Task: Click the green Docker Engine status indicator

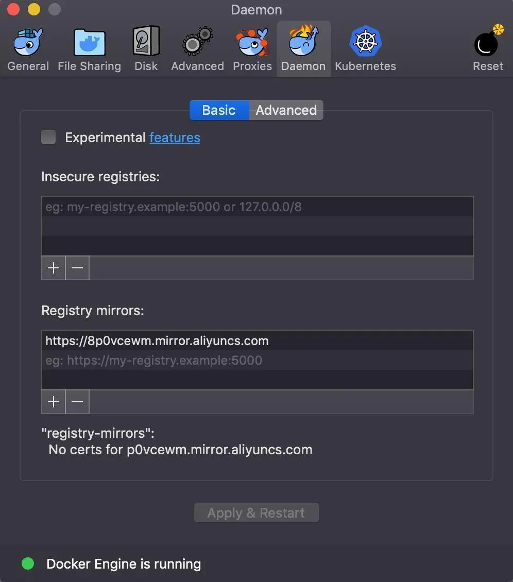Action: (28, 563)
